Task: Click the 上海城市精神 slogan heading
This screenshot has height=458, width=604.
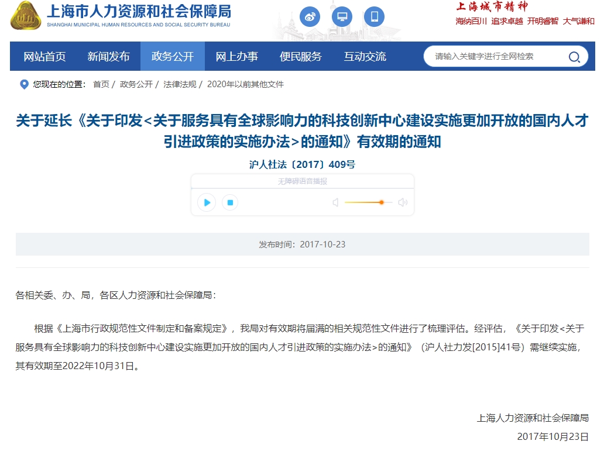Action: [x=492, y=6]
